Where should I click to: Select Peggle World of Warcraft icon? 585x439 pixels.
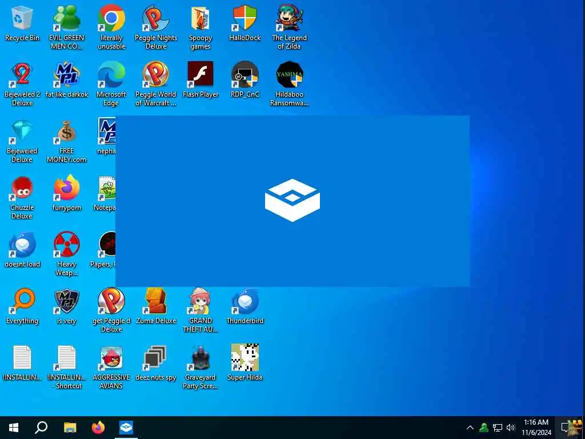pyautogui.click(x=155, y=85)
